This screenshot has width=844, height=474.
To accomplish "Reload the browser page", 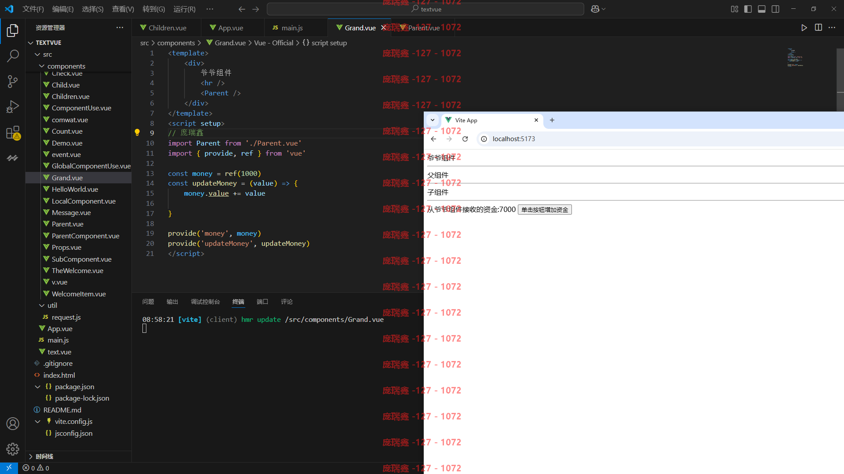I will pyautogui.click(x=465, y=139).
